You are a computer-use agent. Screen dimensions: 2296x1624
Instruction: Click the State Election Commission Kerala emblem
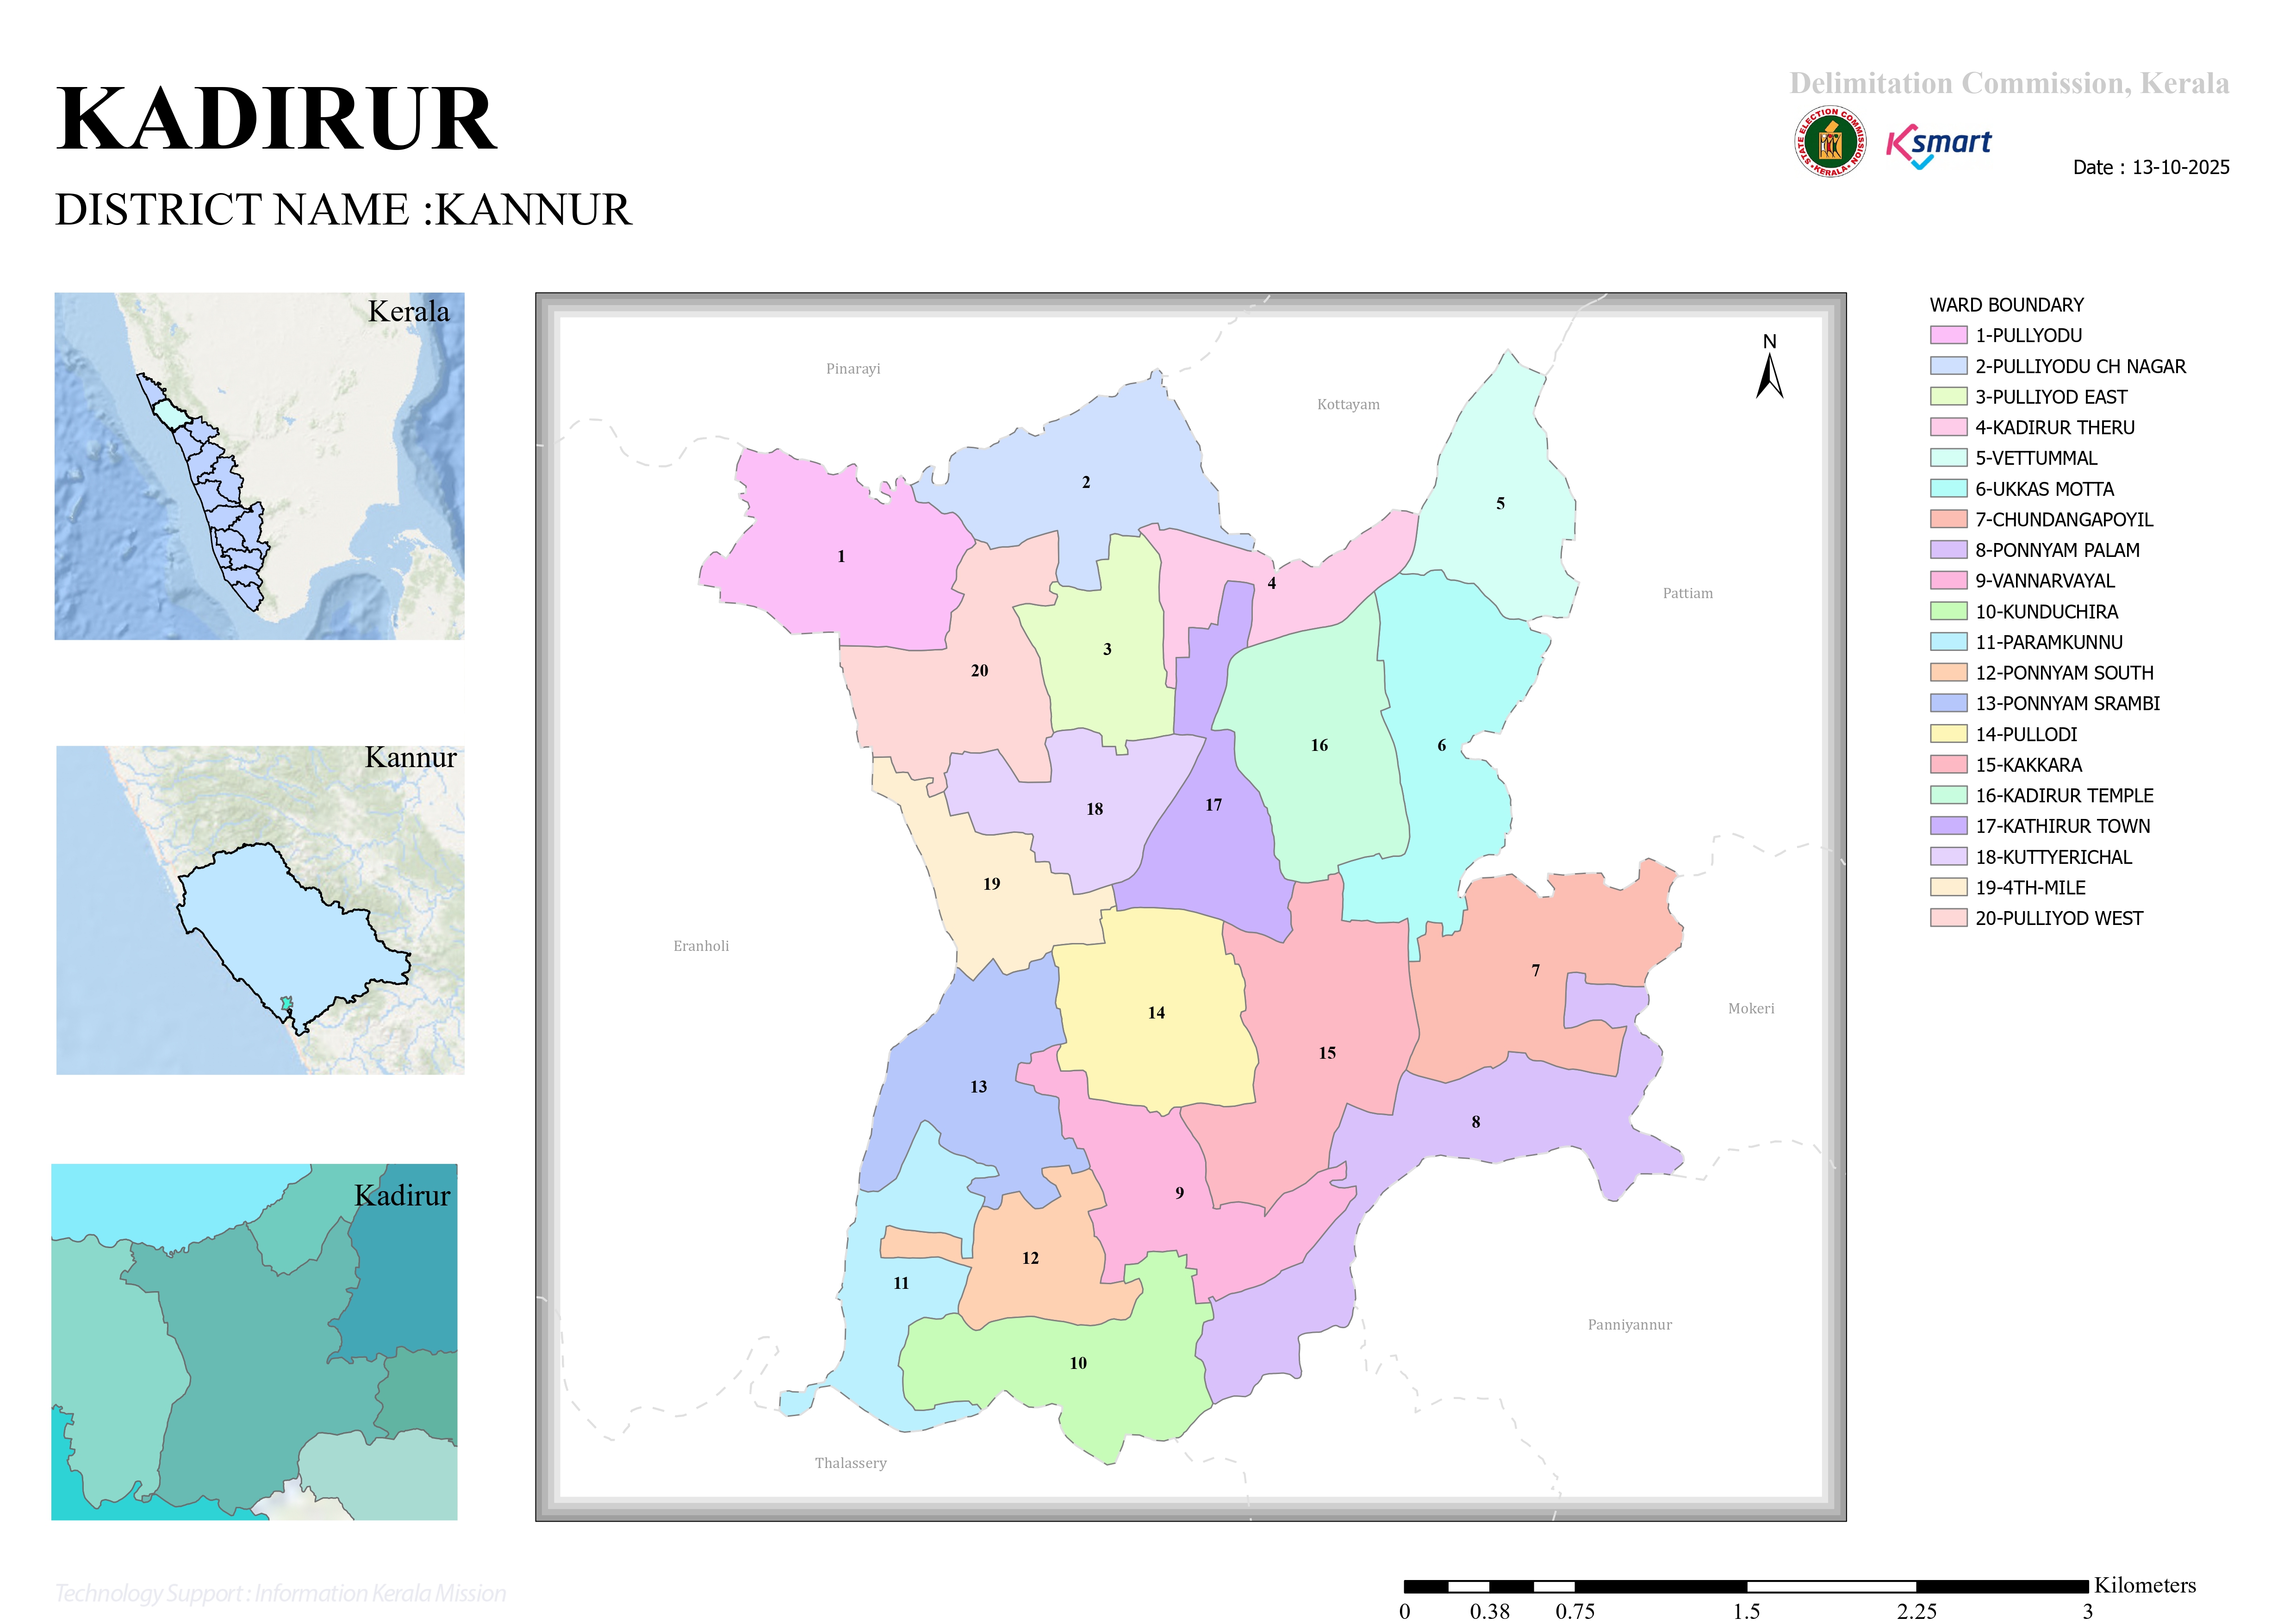tap(1830, 142)
